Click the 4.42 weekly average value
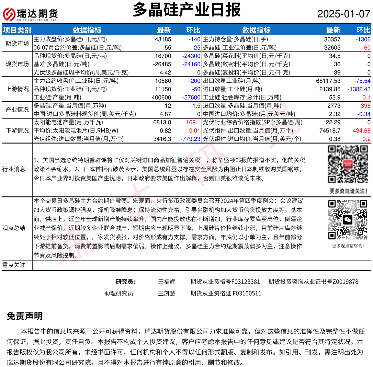Screen dimensions: 373x367 pyautogui.click(x=165, y=72)
